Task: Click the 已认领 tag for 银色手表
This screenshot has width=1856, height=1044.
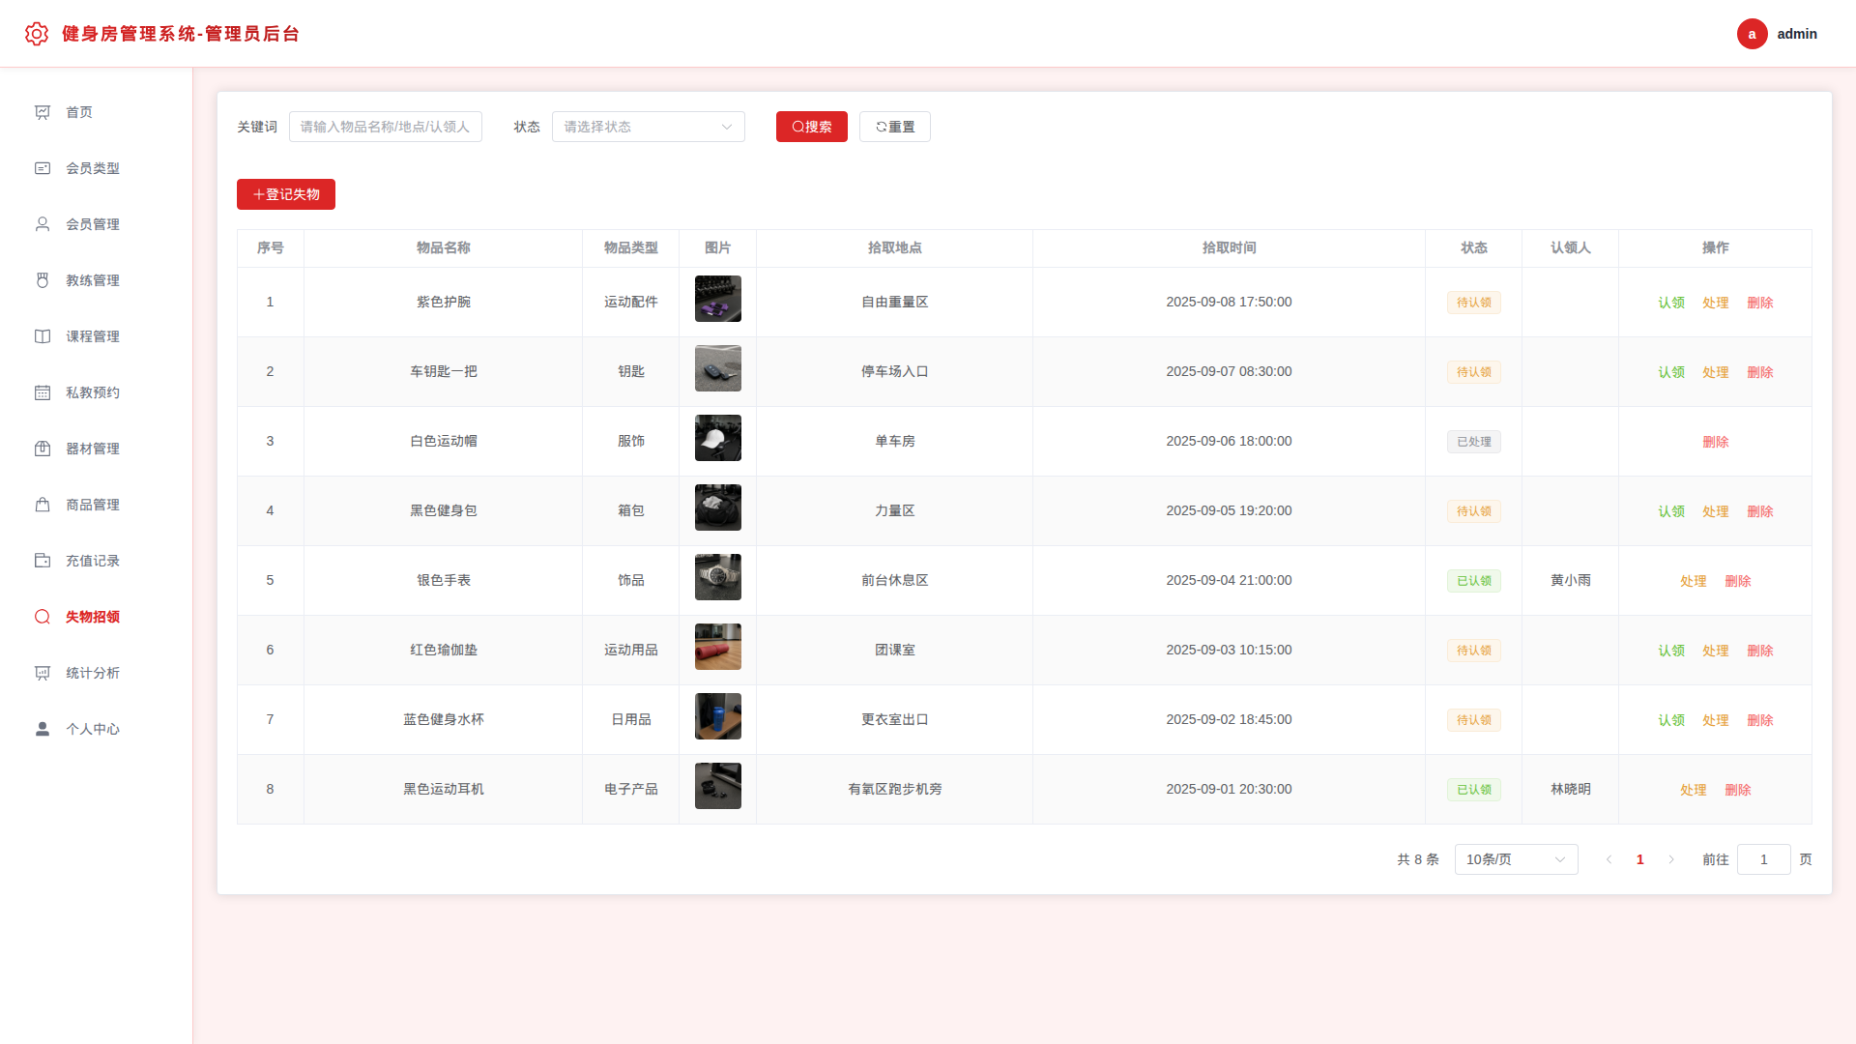Action: 1474,581
